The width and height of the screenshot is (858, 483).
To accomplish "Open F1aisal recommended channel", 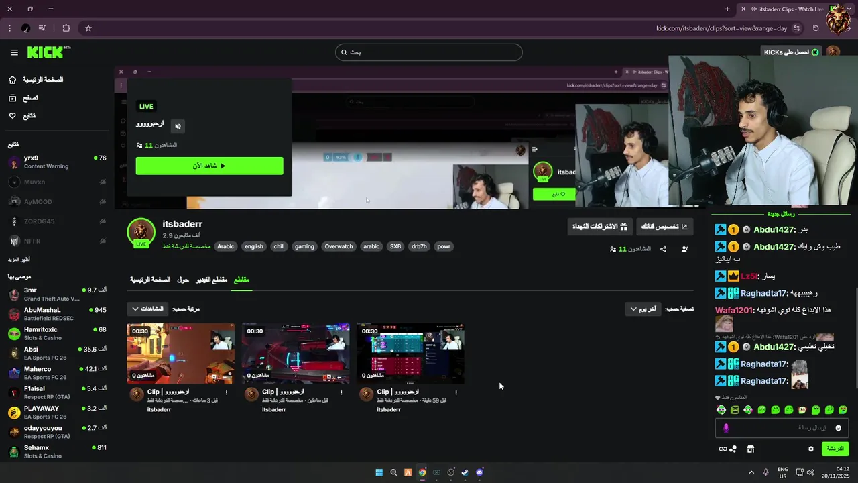I will [57, 392].
